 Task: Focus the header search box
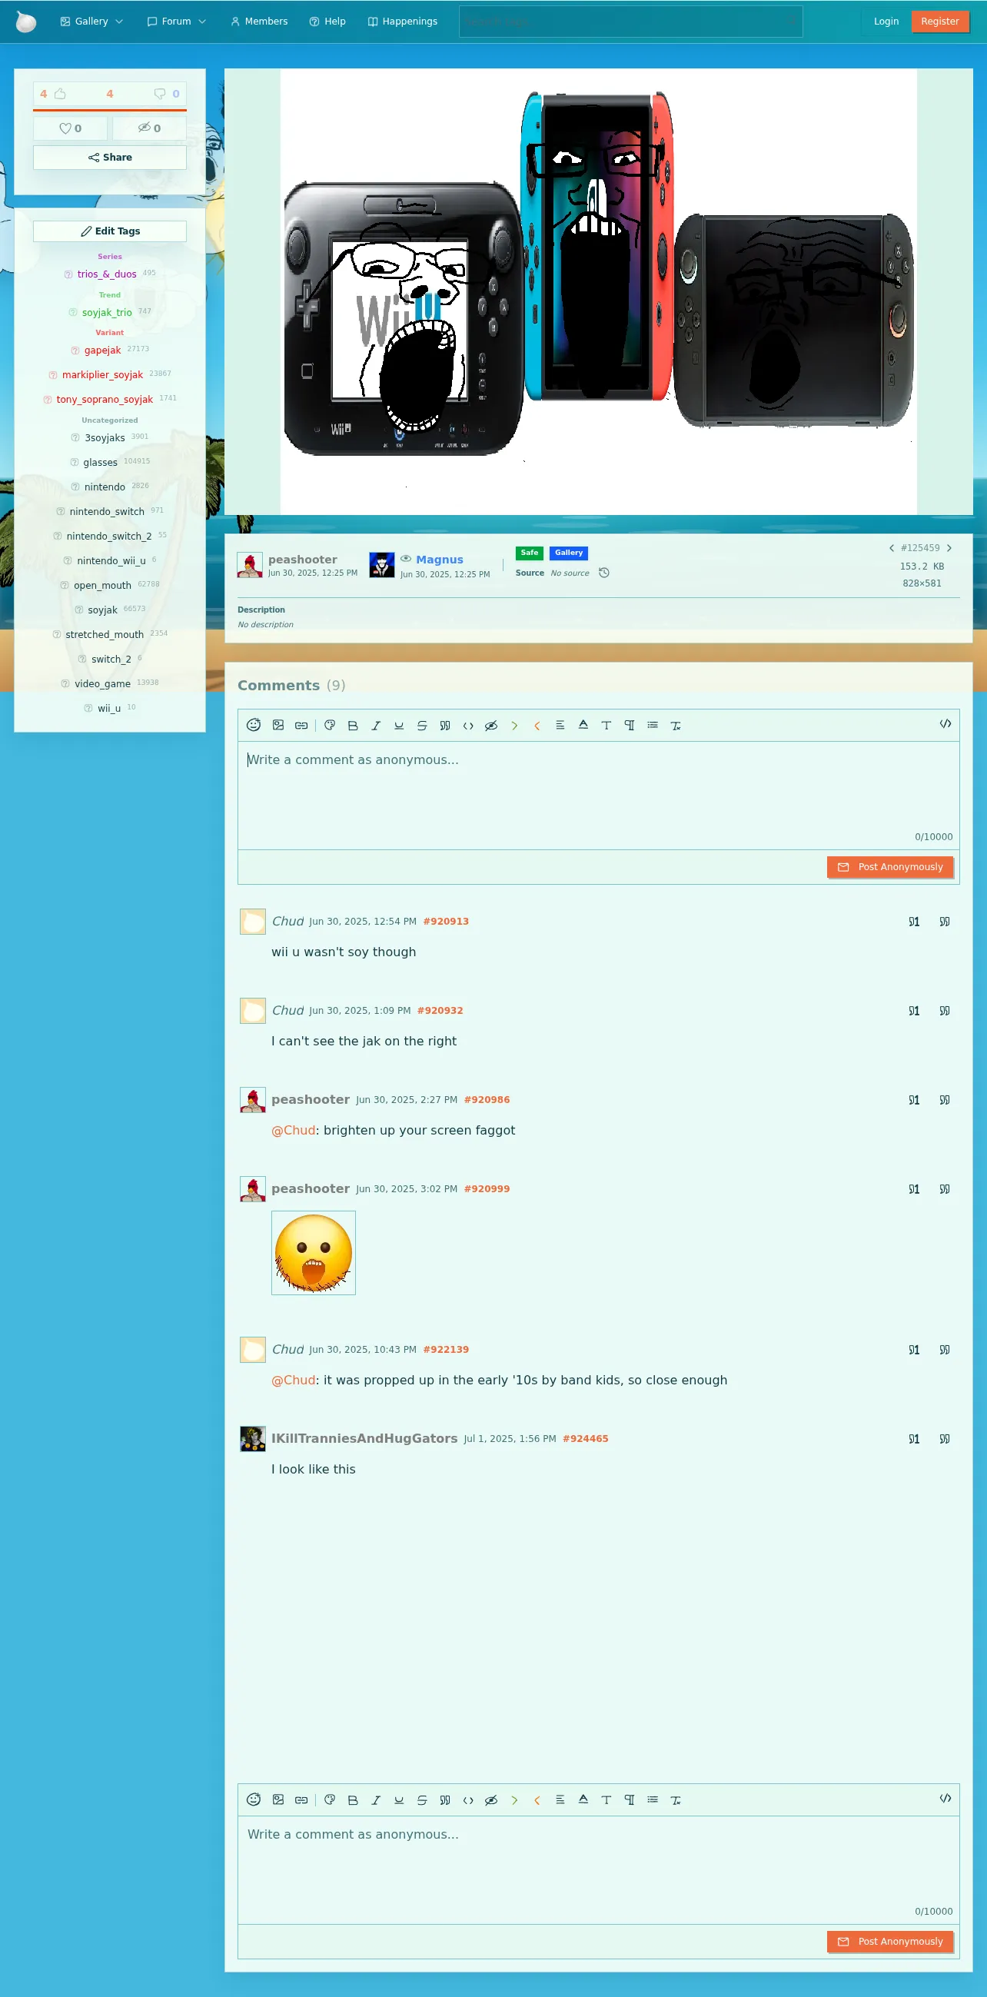tap(631, 22)
